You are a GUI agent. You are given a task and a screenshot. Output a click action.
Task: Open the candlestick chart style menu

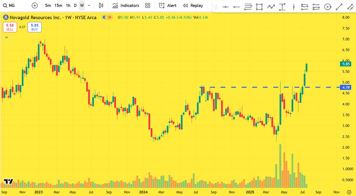pos(101,5)
